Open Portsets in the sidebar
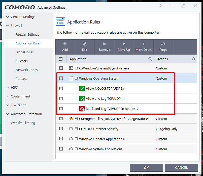This screenshot has height=176, width=203. pos(21,79)
